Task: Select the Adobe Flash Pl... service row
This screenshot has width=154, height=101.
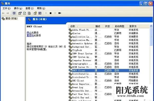Action: [x=104, y=30]
